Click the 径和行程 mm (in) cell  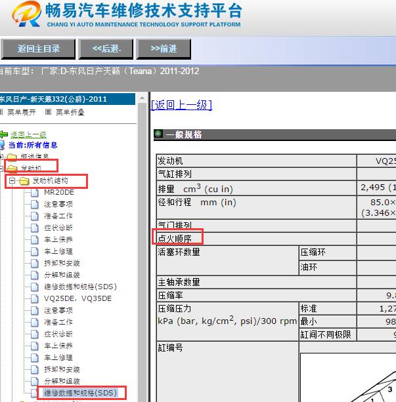(x=256, y=207)
